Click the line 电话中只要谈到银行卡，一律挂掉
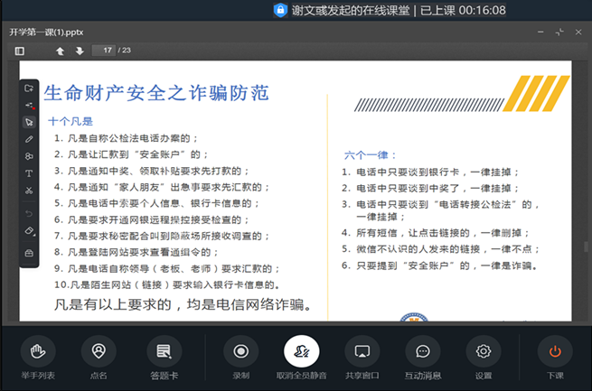The height and width of the screenshot is (391, 592). pyautogui.click(x=431, y=172)
